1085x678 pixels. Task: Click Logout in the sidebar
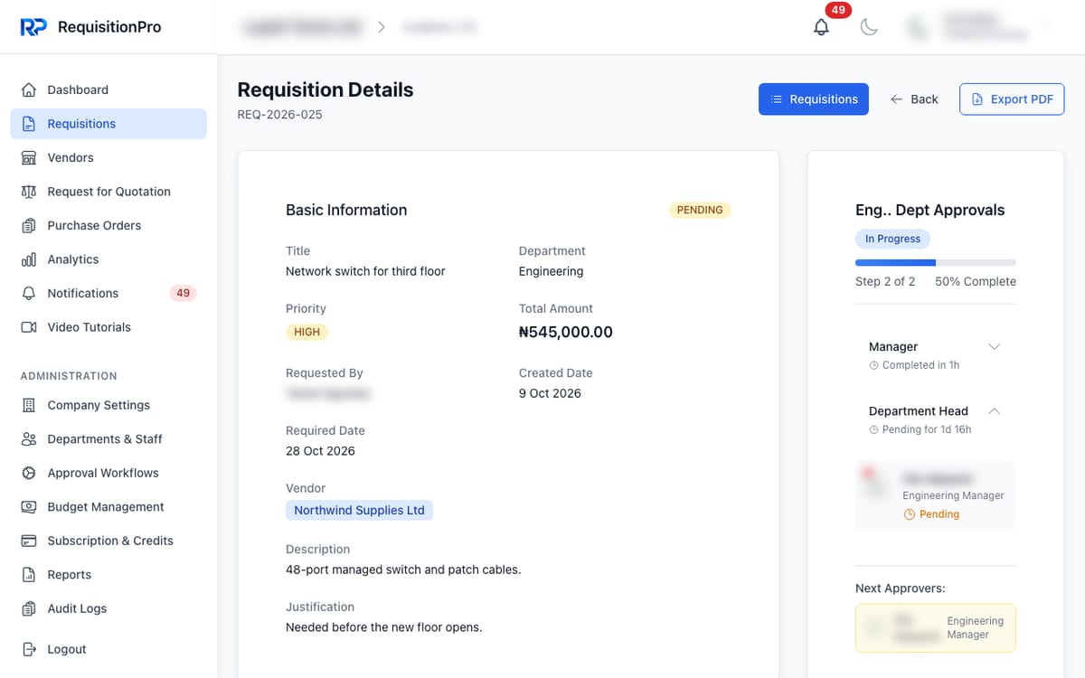108,649
